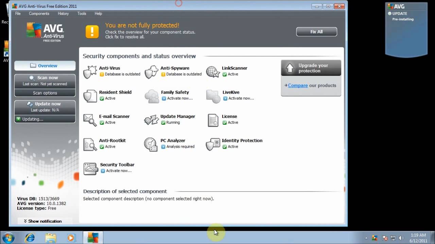Click the Action Center flag tray icon
This screenshot has height=244, width=435.
[x=385, y=238]
